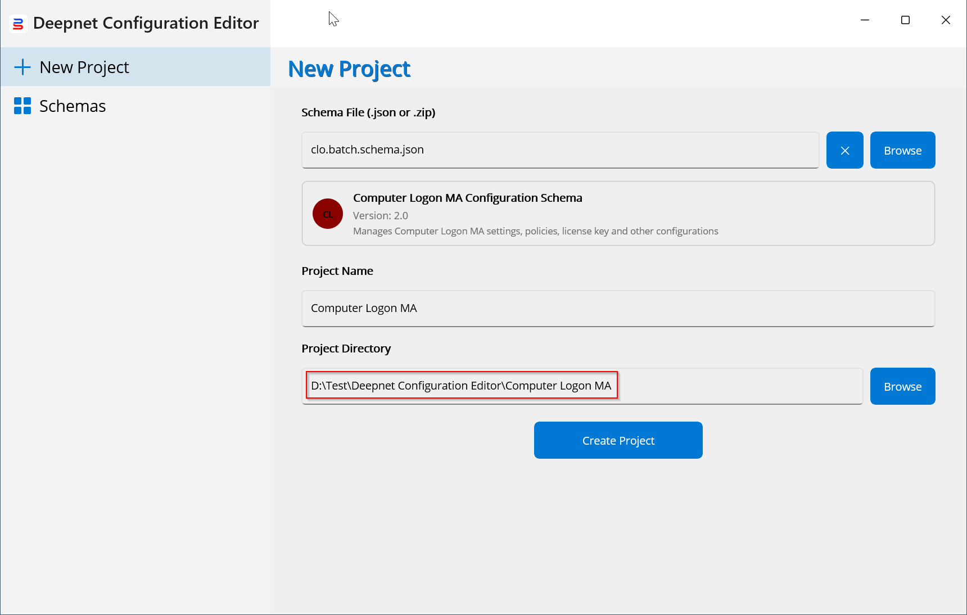Open the Schemas section label in sidebar
The height and width of the screenshot is (615, 967).
73,106
